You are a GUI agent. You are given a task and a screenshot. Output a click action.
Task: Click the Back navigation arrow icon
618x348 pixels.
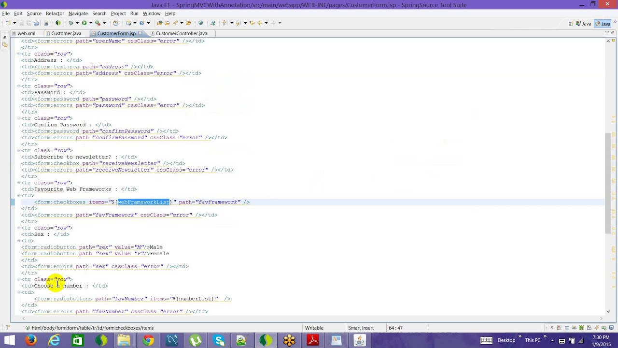click(x=260, y=23)
